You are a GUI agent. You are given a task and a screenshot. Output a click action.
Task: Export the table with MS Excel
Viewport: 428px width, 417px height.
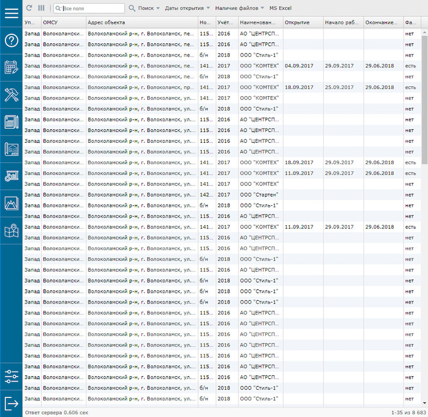tap(280, 8)
